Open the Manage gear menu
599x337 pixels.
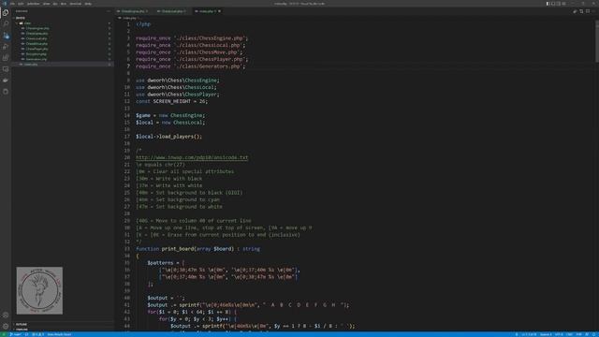(x=6, y=327)
